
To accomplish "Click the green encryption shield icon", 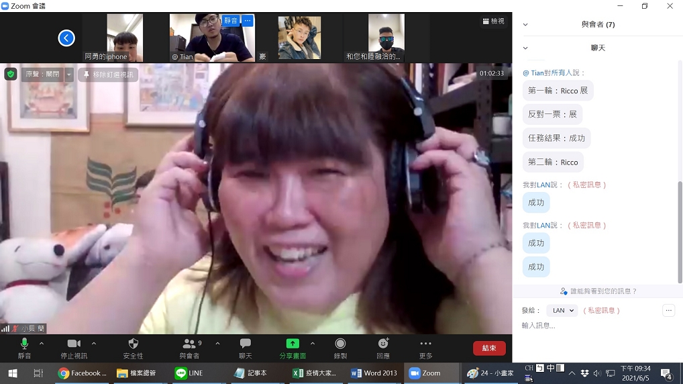I will [11, 74].
